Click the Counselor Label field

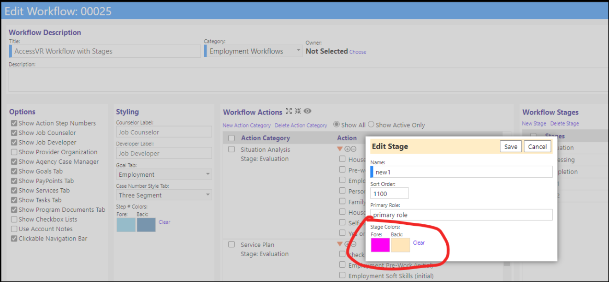(x=164, y=132)
